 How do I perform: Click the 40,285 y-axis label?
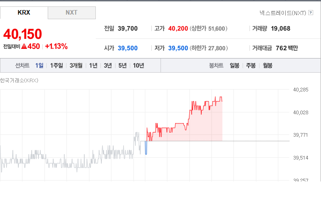coord(300,90)
